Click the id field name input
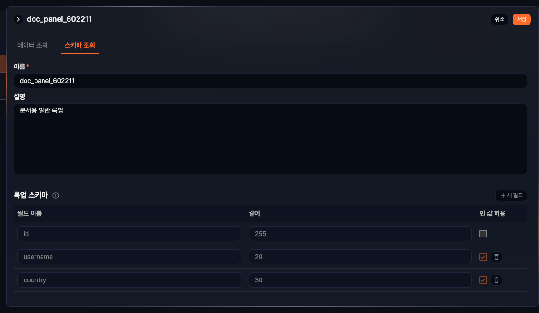Image resolution: width=539 pixels, height=313 pixels. point(129,234)
